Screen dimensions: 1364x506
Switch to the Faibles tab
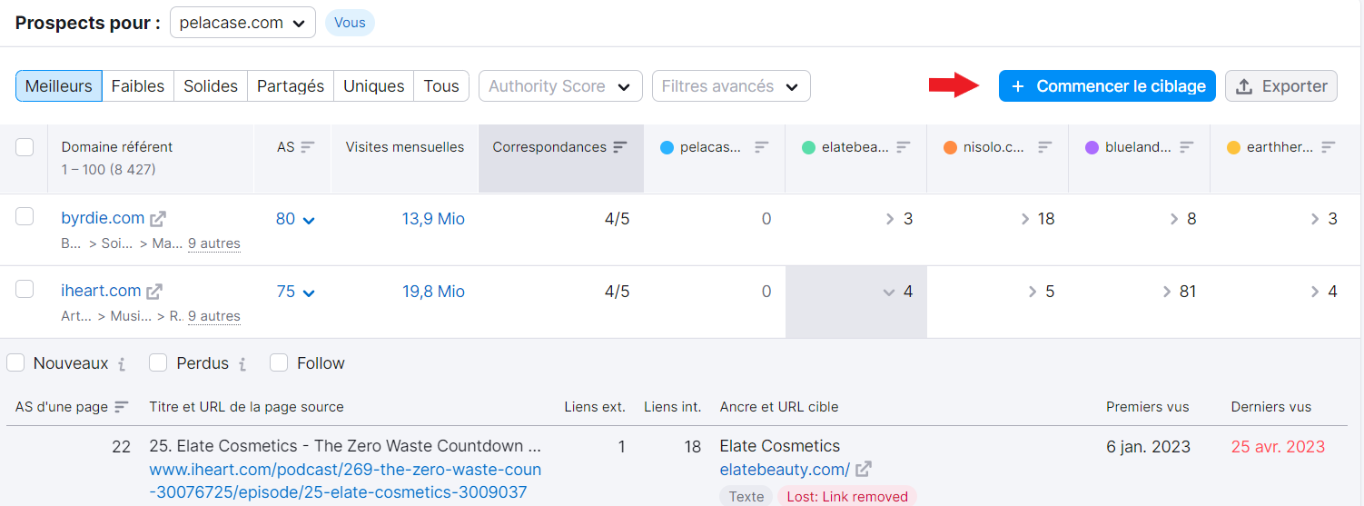138,86
